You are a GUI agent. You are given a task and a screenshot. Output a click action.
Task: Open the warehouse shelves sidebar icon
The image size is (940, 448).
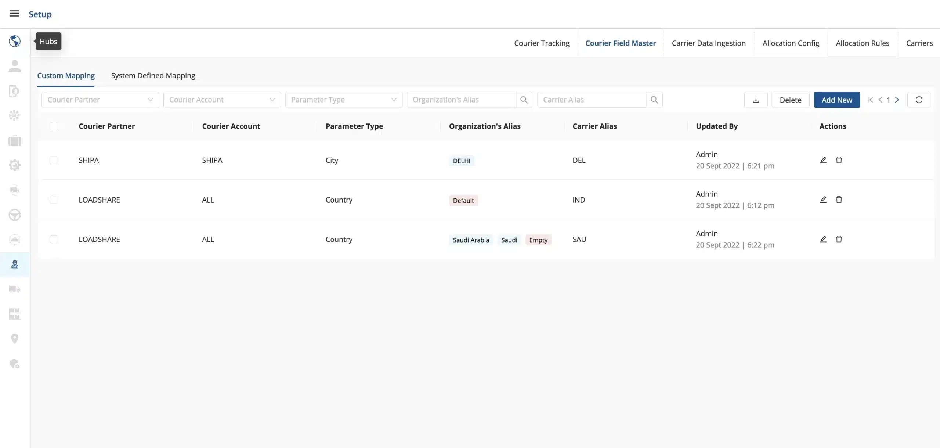[x=15, y=314]
